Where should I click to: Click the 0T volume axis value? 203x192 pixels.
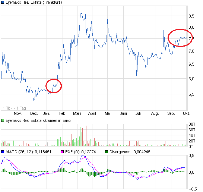191,147
